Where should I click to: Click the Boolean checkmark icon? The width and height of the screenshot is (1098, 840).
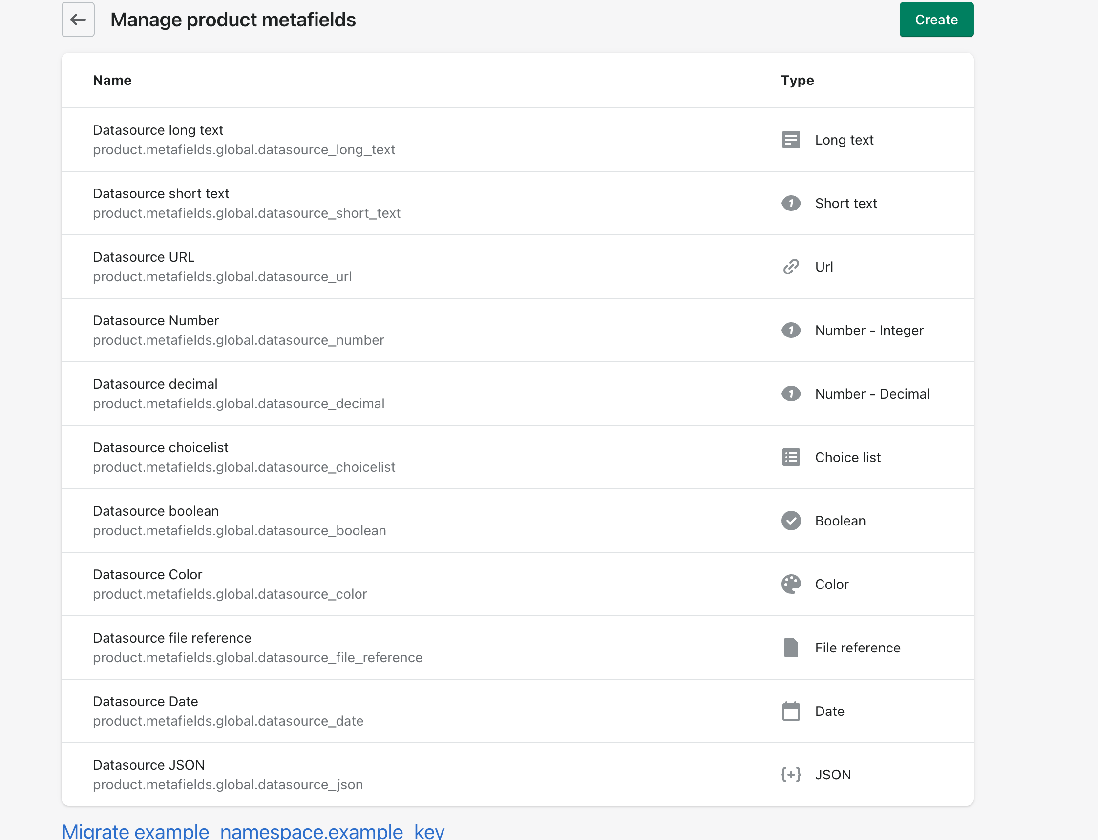(790, 521)
